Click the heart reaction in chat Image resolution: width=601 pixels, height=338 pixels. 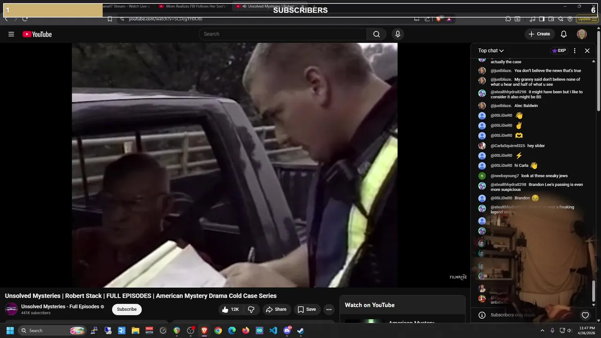pos(585,315)
